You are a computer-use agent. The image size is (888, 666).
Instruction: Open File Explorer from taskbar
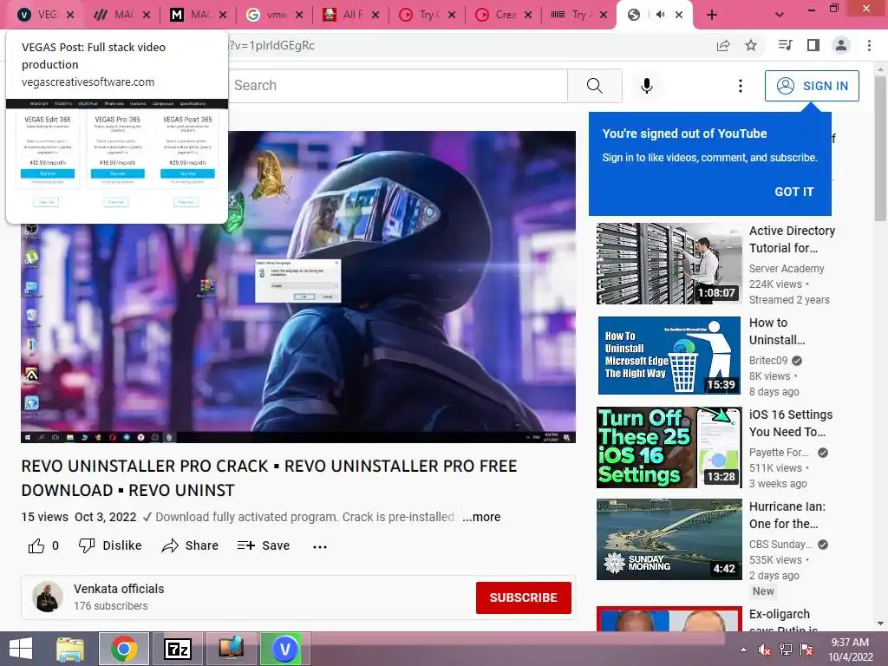point(70,649)
